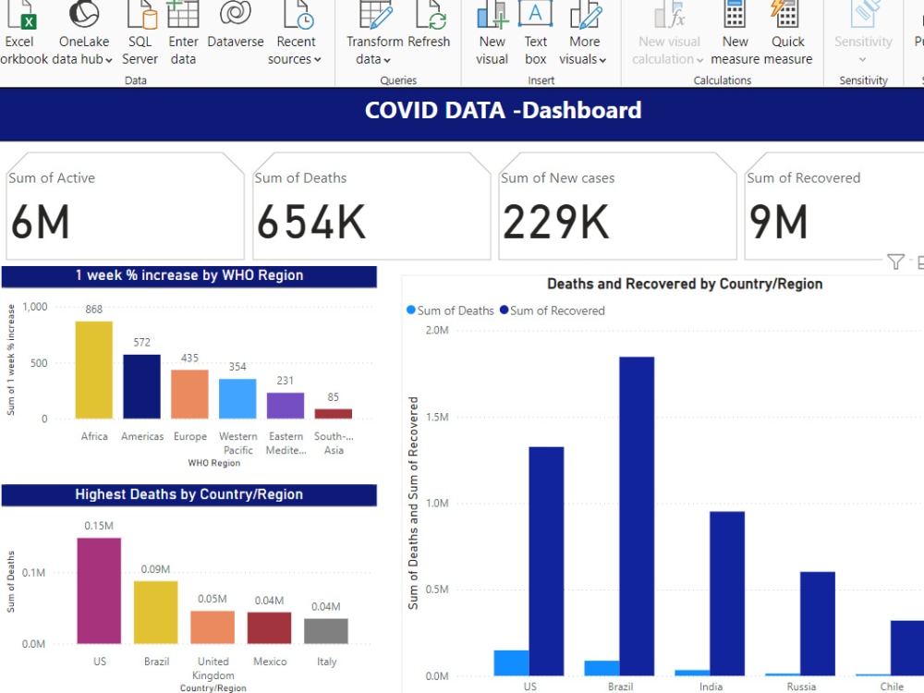Select the Americas bar in WHO Region chart
Image resolution: width=924 pixels, height=693 pixels.
[141, 386]
